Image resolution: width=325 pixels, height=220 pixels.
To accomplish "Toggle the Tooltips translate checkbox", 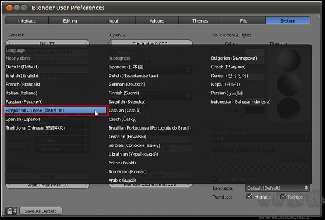I will tap(283, 196).
